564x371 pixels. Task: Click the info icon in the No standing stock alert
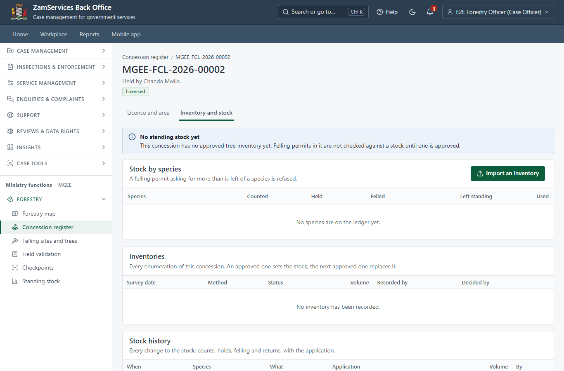[132, 137]
